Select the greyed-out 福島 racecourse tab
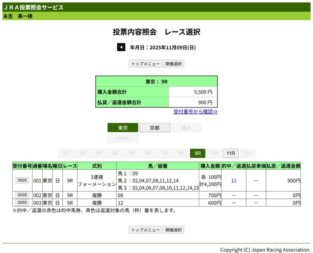Viewport: 313px width, 253px height. pyautogui.click(x=186, y=128)
